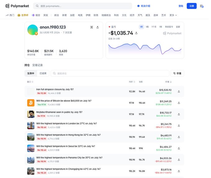Viewport: 211px width, 178px height.
Task: Click the 注册 sign up button
Action: pyautogui.click(x=192, y=6)
